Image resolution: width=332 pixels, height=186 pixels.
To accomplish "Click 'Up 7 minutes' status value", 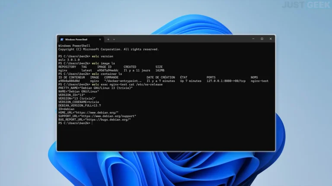I will (x=191, y=81).
